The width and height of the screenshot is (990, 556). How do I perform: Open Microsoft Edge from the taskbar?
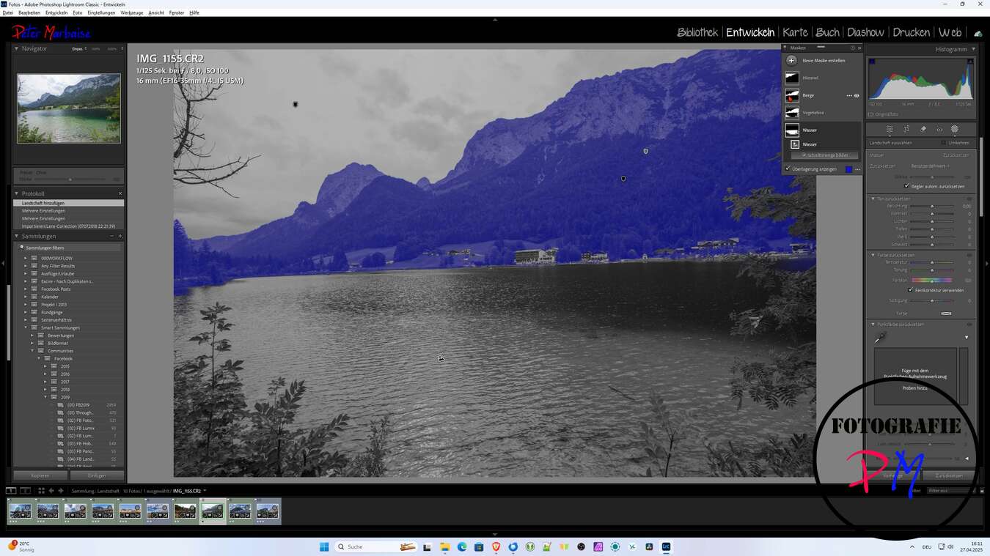462,546
